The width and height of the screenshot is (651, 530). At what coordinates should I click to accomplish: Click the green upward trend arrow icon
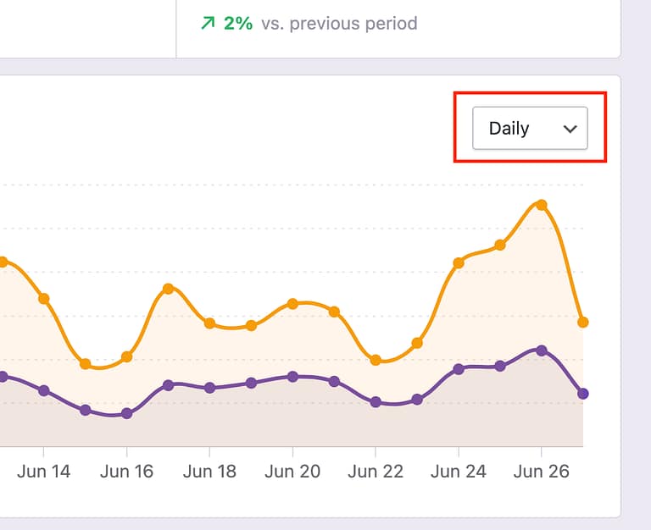208,24
